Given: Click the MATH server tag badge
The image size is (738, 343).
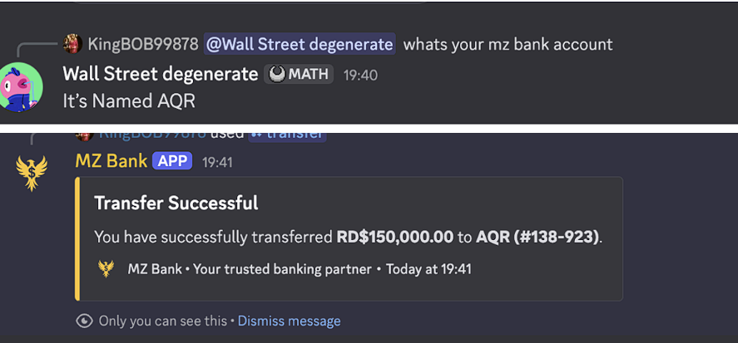Looking at the screenshot, I should [300, 75].
